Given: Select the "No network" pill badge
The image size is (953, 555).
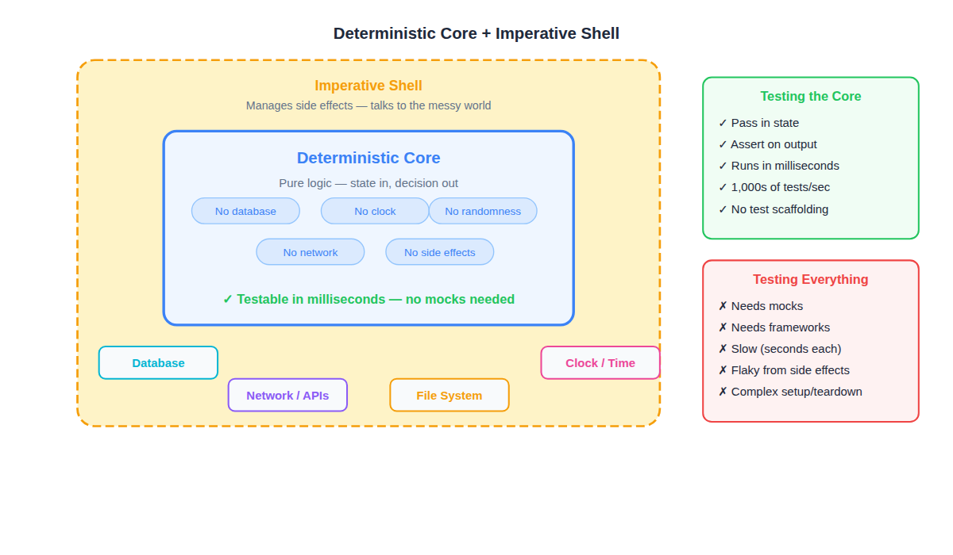Looking at the screenshot, I should coord(310,251).
